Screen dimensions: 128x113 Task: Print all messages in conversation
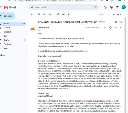116,22
